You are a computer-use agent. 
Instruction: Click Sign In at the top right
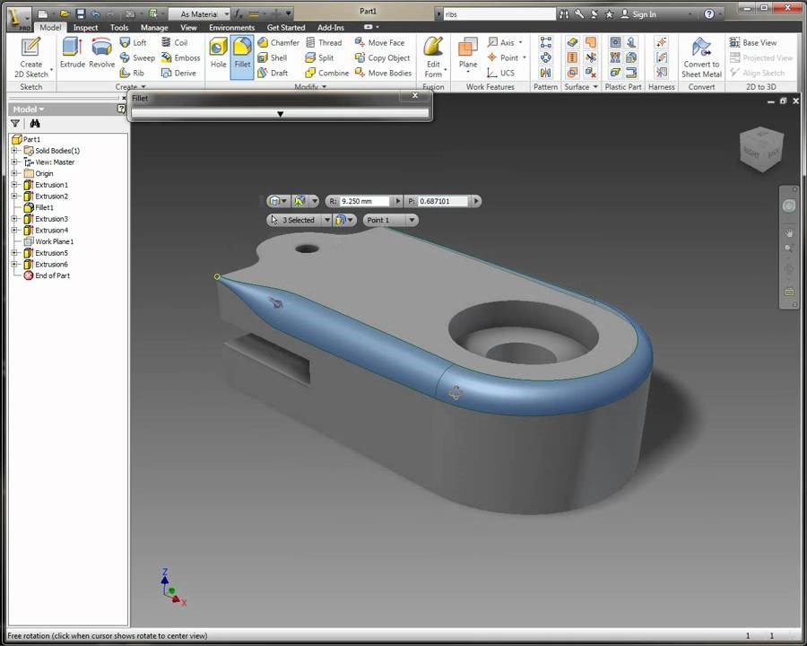pos(644,13)
